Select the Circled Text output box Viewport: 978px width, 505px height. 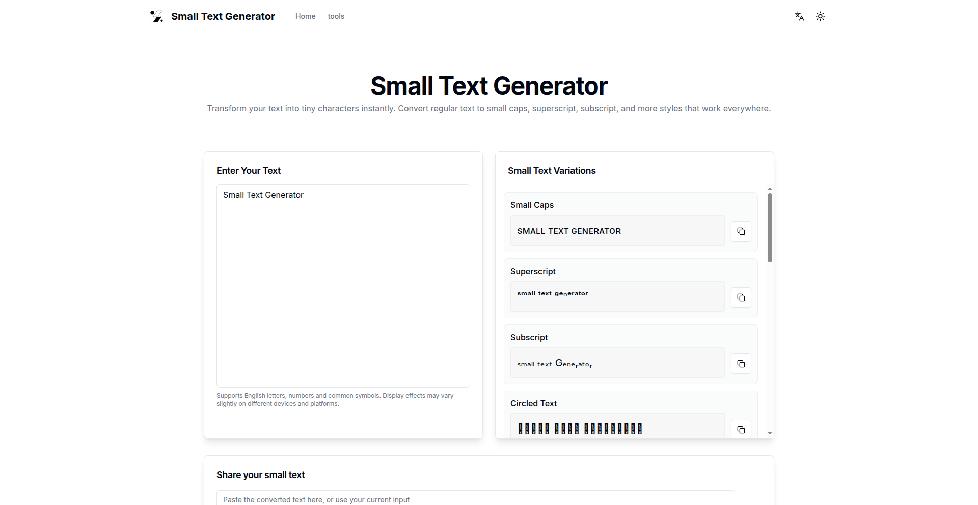[617, 427]
